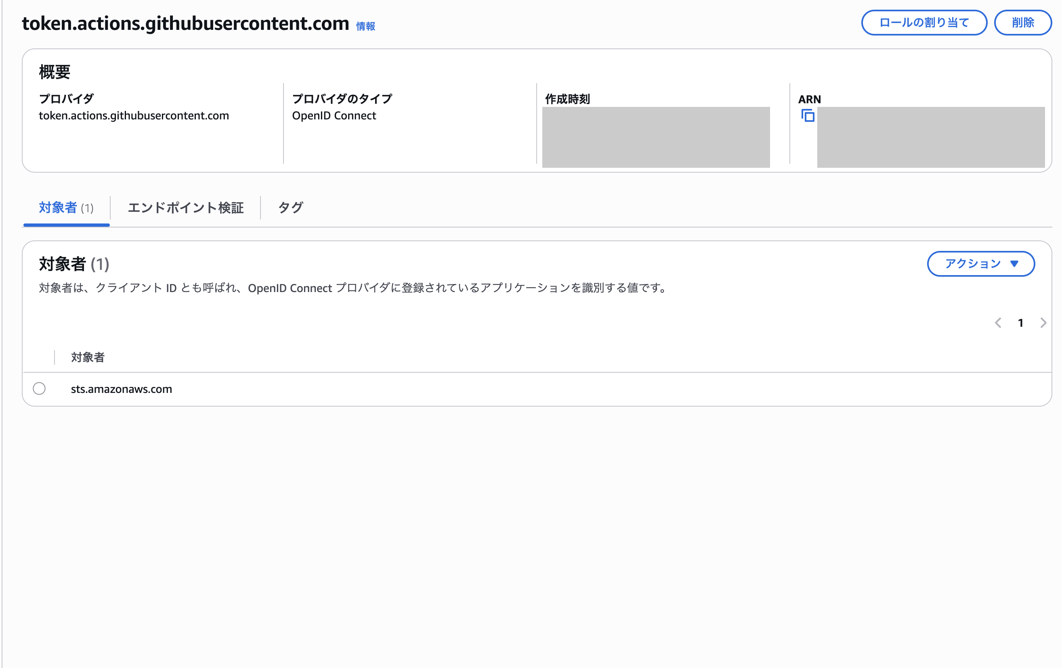Click the 作成時刻 label

tap(567, 99)
